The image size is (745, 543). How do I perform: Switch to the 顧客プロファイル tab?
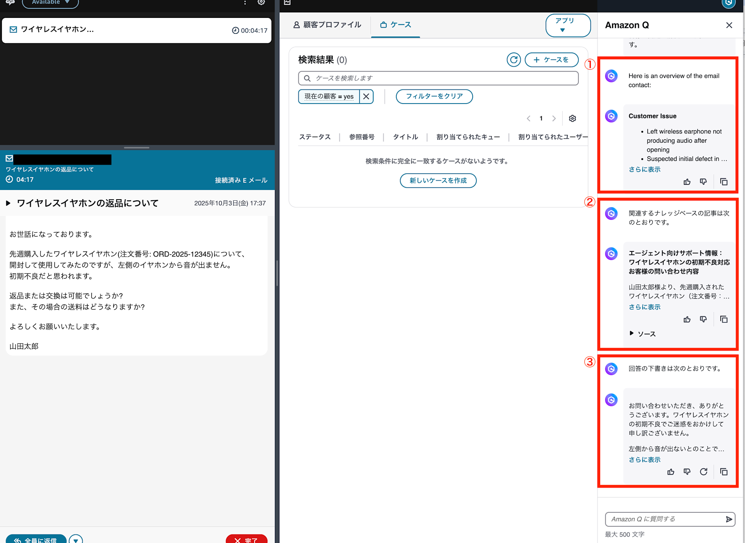[327, 25]
